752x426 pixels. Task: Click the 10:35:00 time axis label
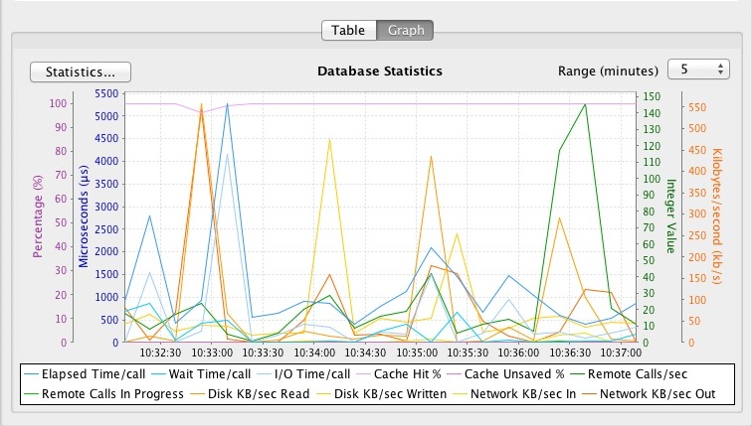(416, 354)
